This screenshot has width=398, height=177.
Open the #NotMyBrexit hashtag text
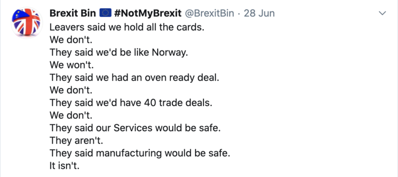pyautogui.click(x=148, y=13)
